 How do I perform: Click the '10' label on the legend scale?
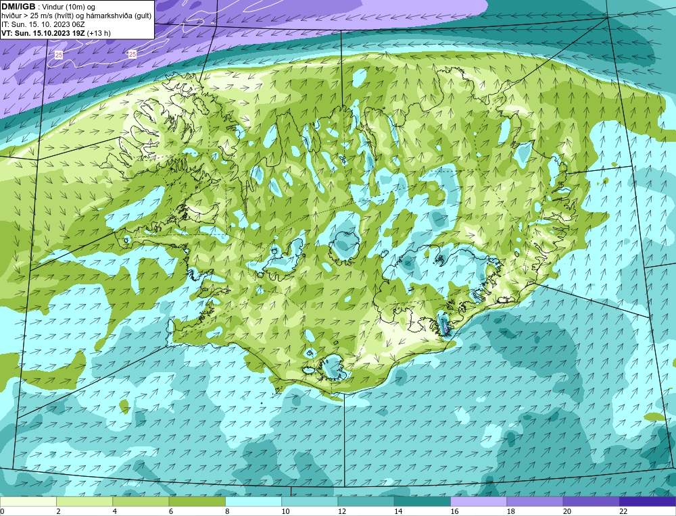(x=285, y=511)
